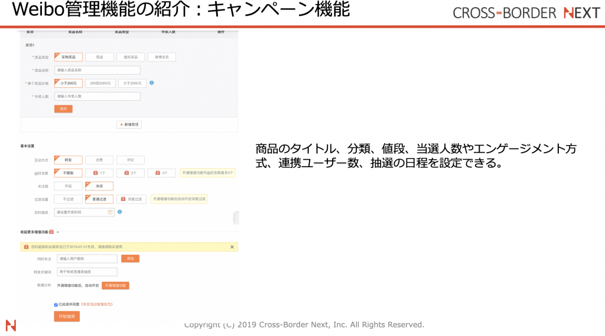Click gift icon beside 收起更多增值功能
605x336 pixels.
point(51,232)
